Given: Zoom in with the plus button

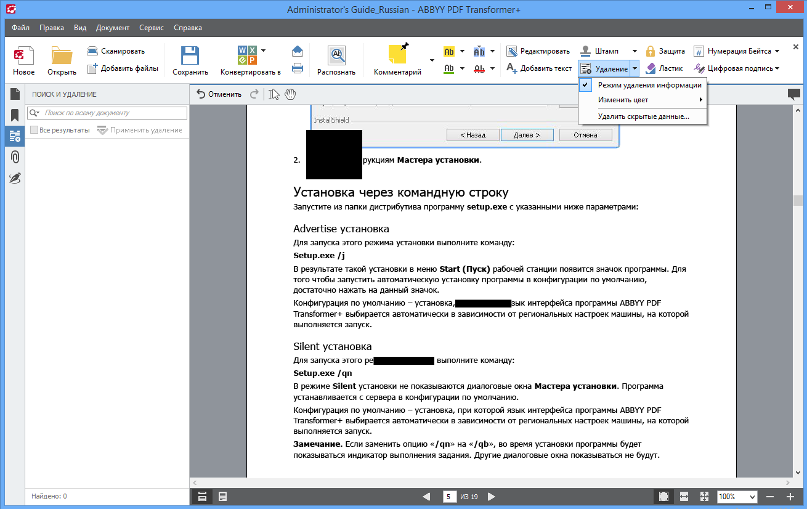Looking at the screenshot, I should (790, 496).
